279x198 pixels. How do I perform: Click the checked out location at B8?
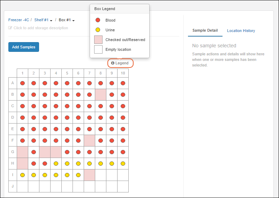100,95
